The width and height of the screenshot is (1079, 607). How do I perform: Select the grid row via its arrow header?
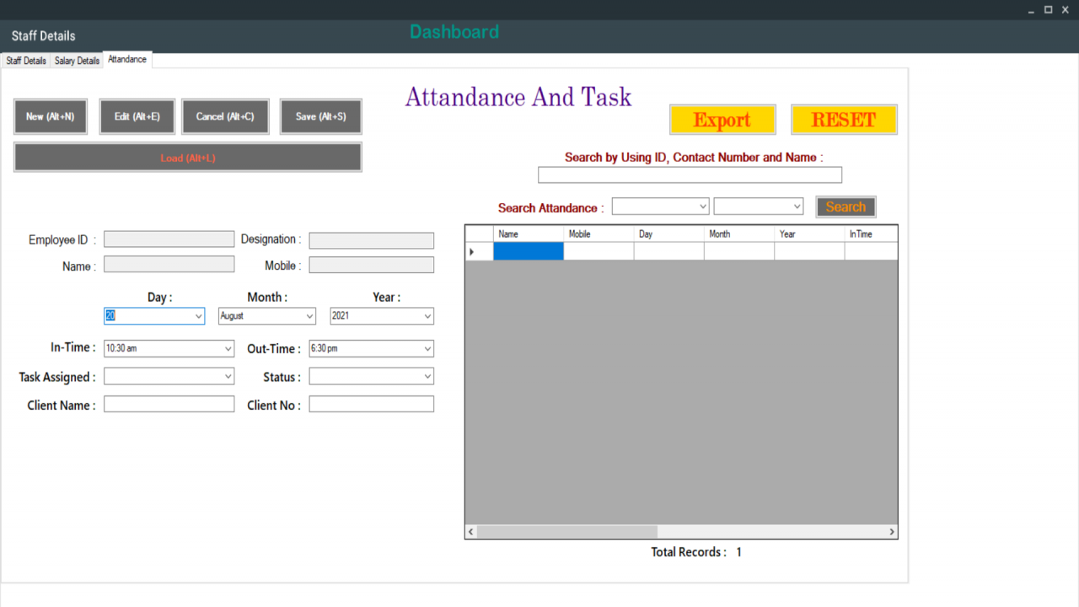[x=480, y=251]
